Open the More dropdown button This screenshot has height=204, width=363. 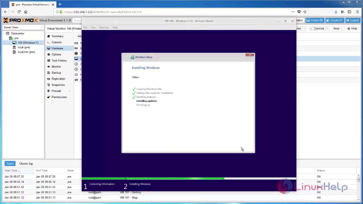pyautogui.click(x=338, y=29)
